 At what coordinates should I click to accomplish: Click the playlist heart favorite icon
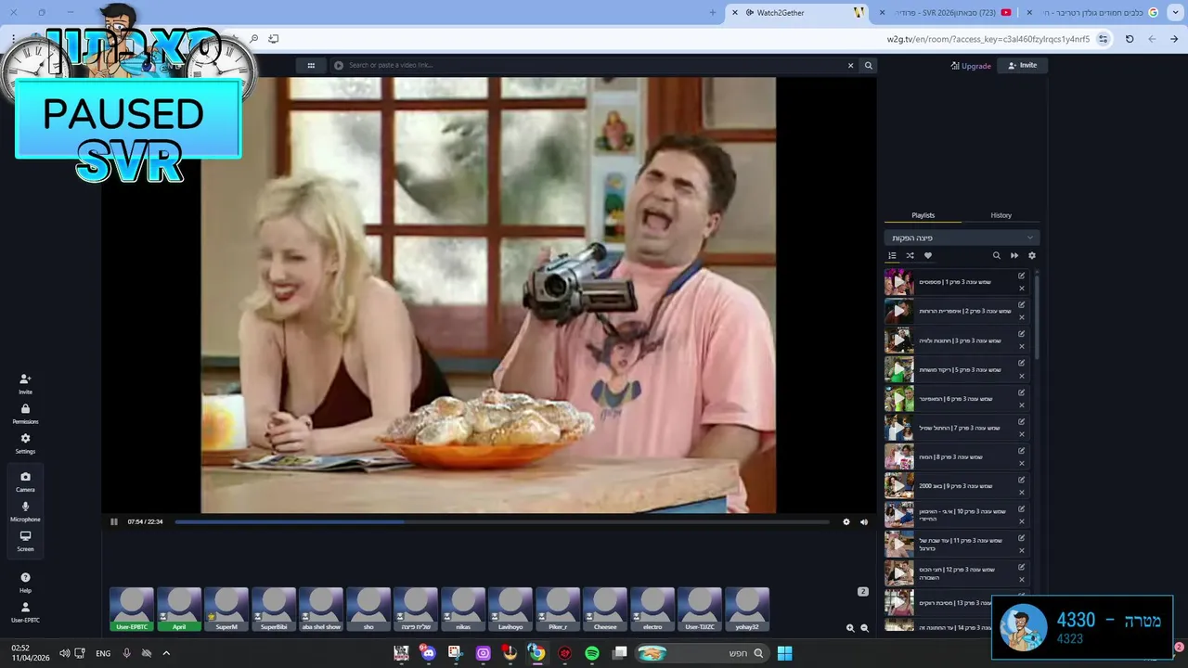coord(927,256)
